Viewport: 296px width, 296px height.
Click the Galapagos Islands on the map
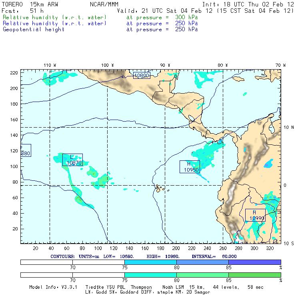coord(160,188)
